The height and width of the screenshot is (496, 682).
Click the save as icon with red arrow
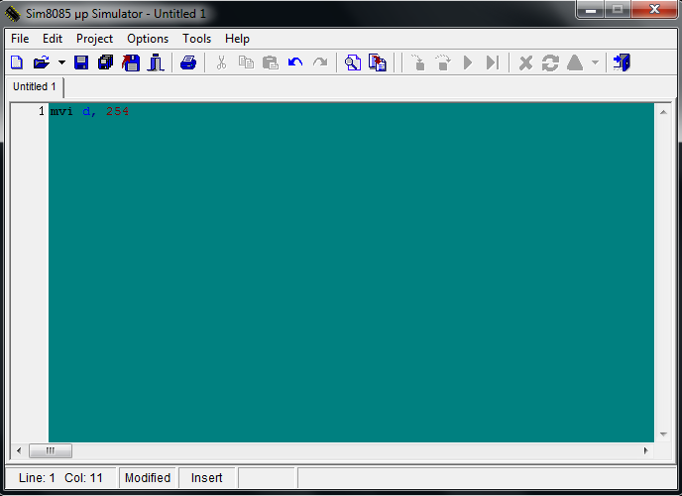tap(131, 62)
